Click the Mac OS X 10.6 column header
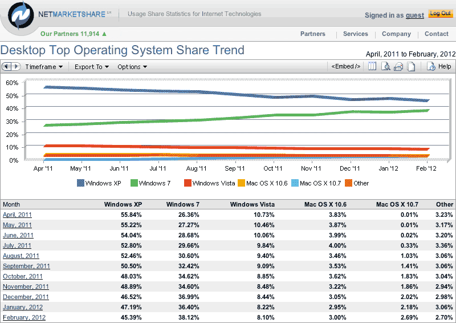This screenshot has height=323, width=456. pyautogui.click(x=325, y=204)
